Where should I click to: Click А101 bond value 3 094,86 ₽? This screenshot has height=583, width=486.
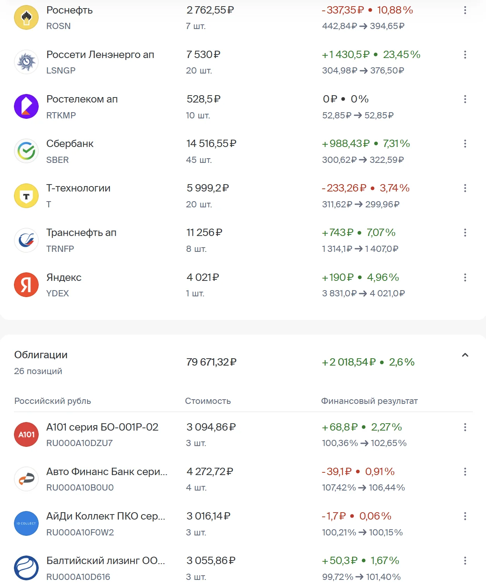click(211, 427)
